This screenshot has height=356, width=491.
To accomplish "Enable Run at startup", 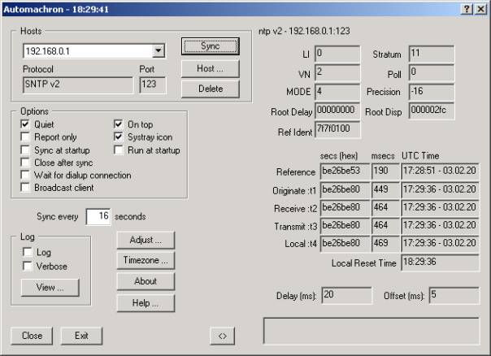I will click(119, 150).
